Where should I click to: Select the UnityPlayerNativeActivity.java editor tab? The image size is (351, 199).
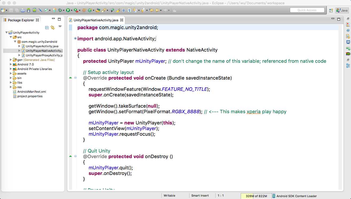[x=96, y=20]
